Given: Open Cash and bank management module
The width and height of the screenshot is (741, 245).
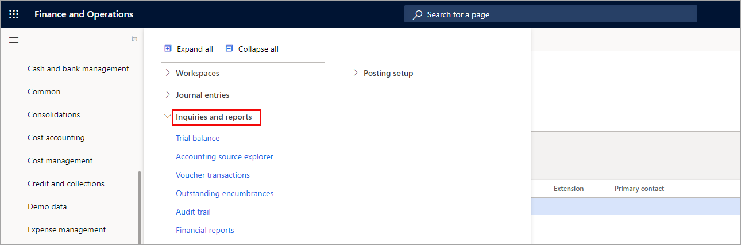Looking at the screenshot, I should (78, 68).
